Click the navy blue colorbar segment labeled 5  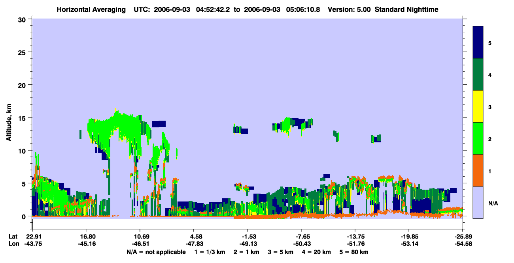click(x=478, y=43)
